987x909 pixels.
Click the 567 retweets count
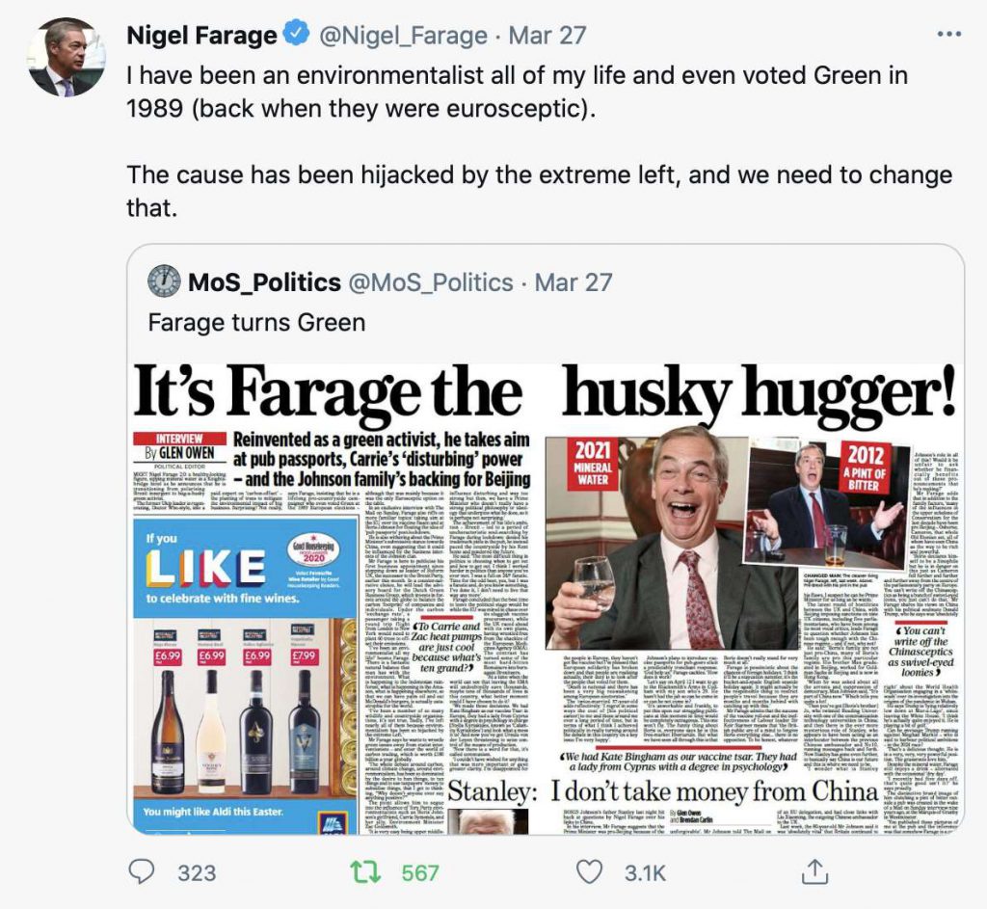420,873
